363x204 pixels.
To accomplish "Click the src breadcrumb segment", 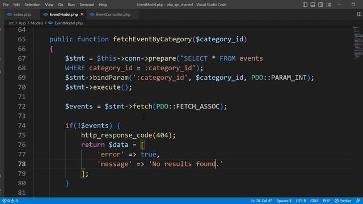I will pyautogui.click(x=11, y=23).
